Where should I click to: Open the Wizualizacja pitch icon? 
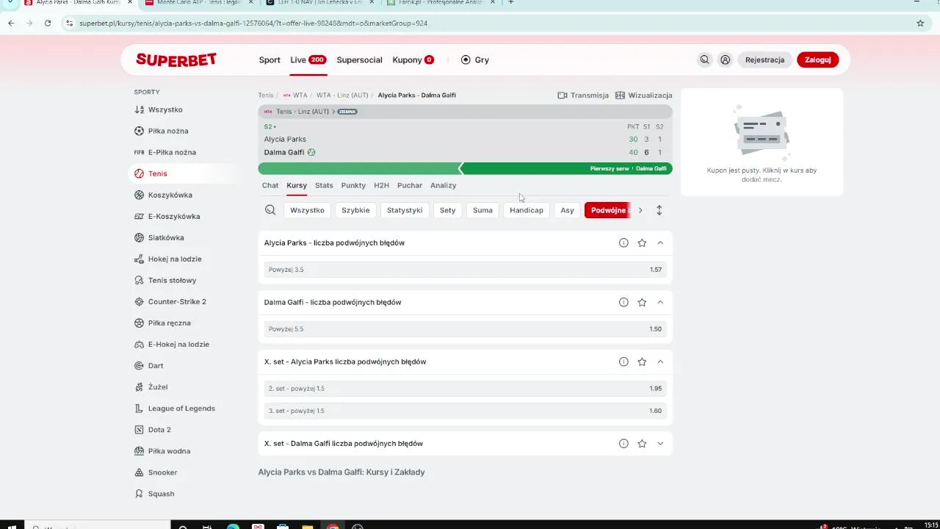[x=620, y=96]
